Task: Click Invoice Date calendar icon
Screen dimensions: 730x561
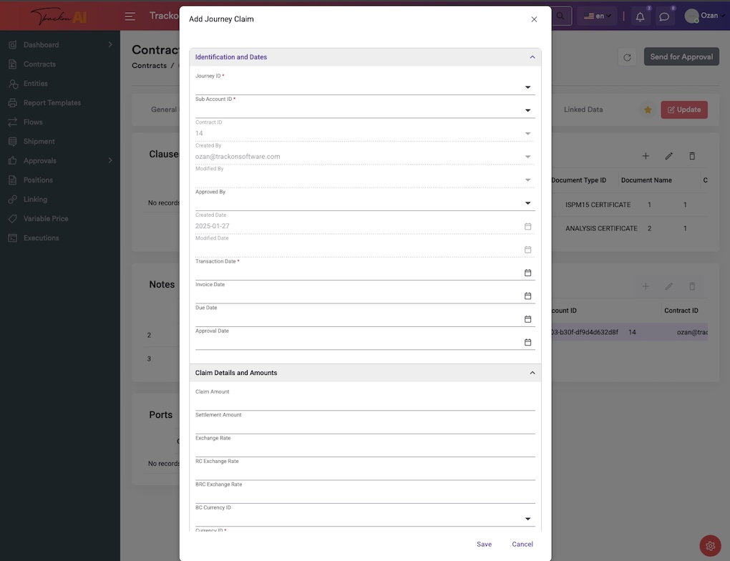Action: [528, 296]
